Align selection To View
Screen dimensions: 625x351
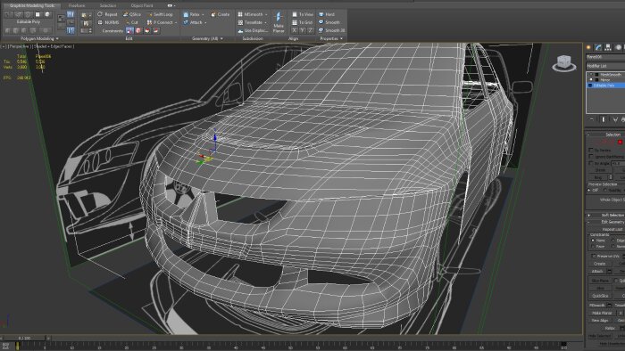coord(302,14)
